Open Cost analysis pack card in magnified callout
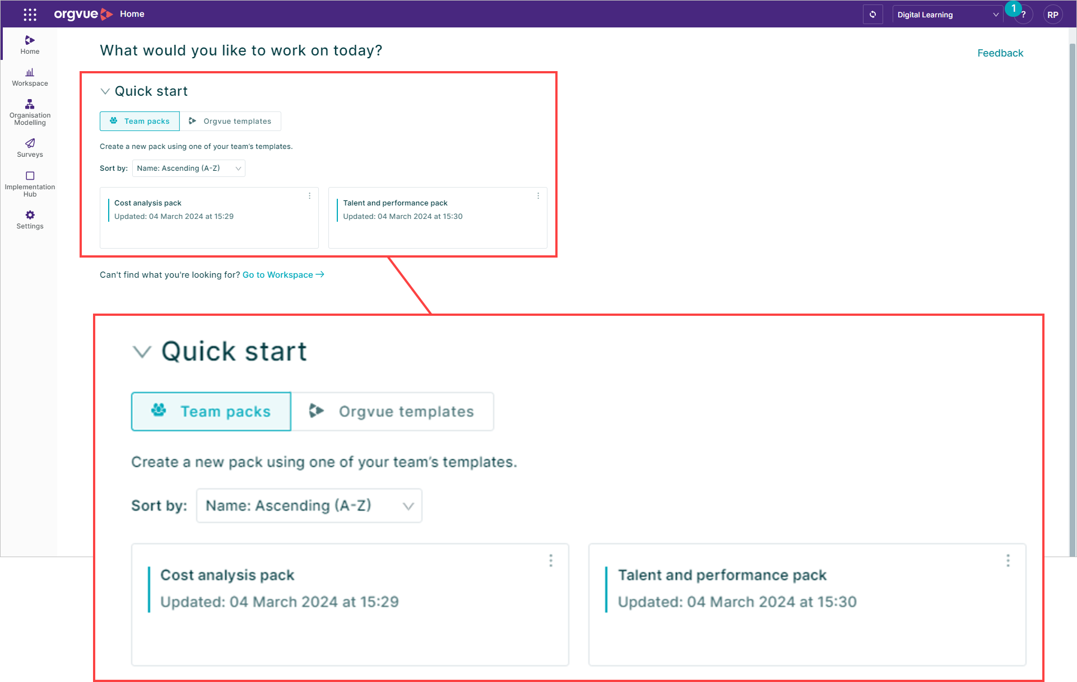 click(x=350, y=605)
